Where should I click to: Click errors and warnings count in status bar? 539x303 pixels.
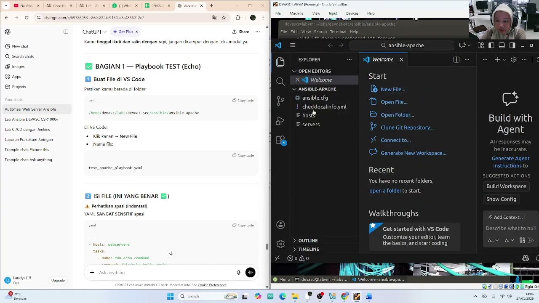298,258
